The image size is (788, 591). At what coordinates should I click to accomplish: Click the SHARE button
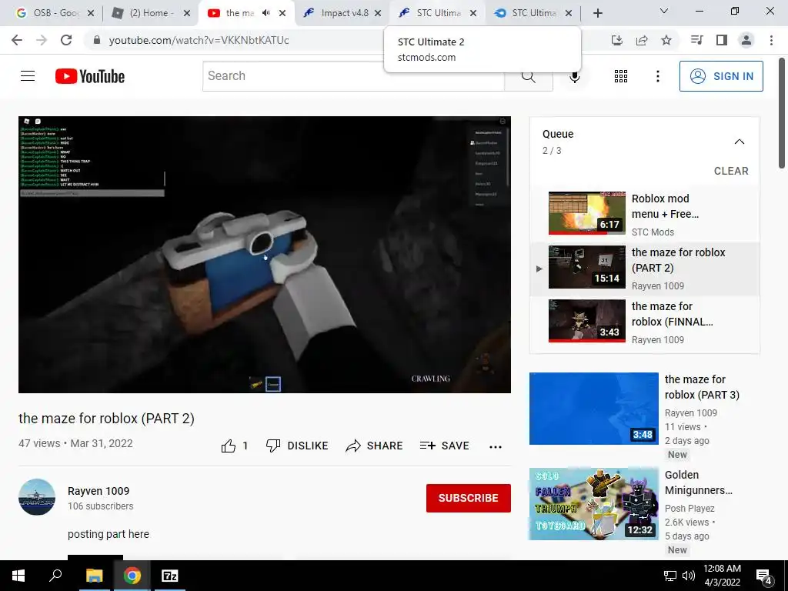coord(375,446)
